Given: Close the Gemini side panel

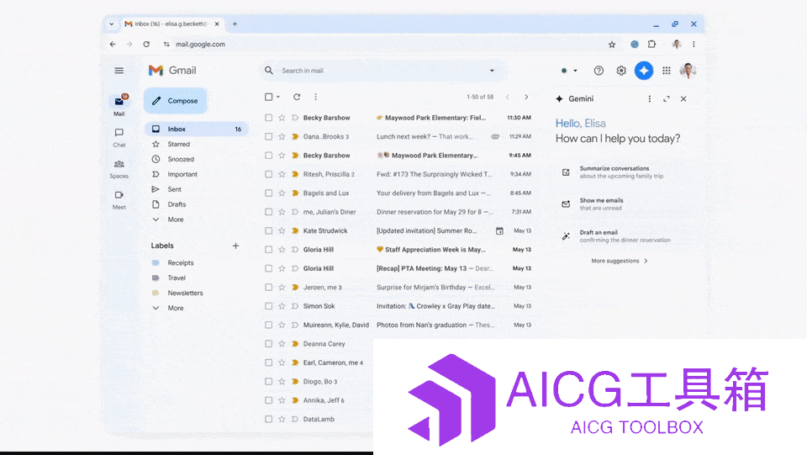Looking at the screenshot, I should tap(683, 99).
